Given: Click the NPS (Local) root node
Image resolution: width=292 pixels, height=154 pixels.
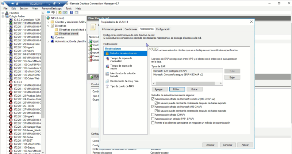Looking at the screenshot, I should point(57,18).
